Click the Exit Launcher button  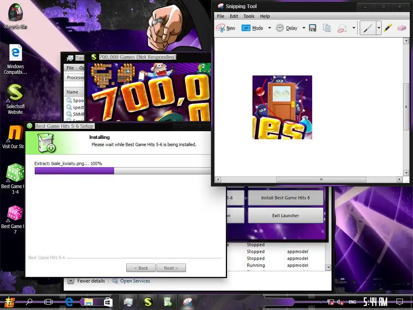coord(286,216)
